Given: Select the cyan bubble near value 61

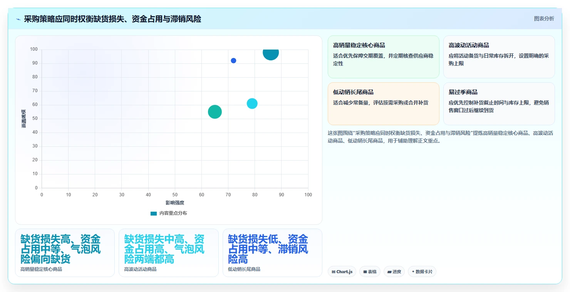Looking at the screenshot, I should coord(252,103).
